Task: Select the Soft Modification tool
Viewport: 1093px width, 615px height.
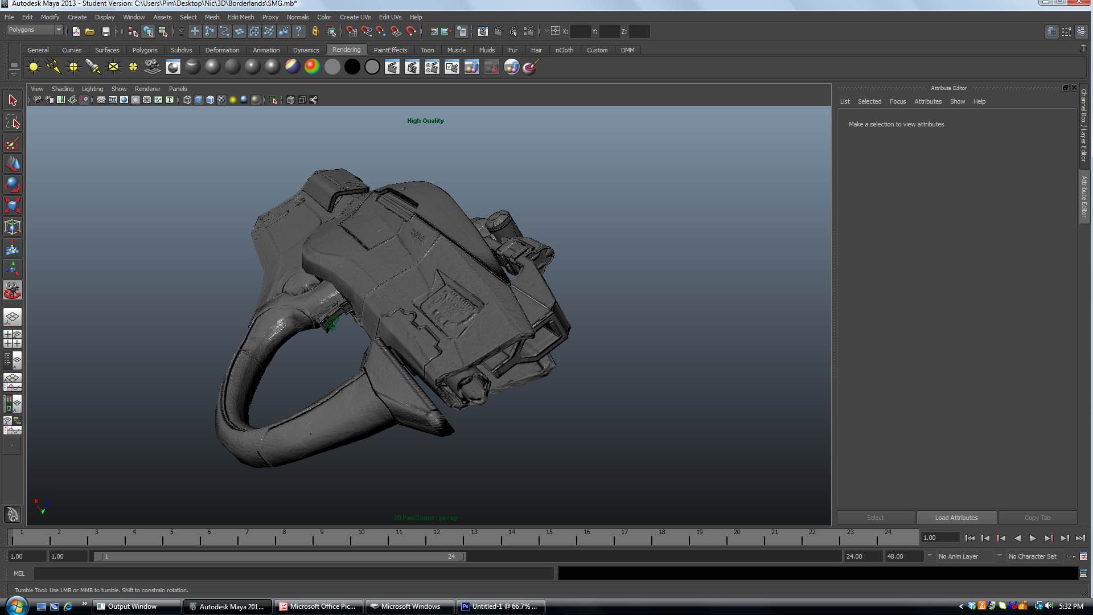Action: tap(13, 248)
